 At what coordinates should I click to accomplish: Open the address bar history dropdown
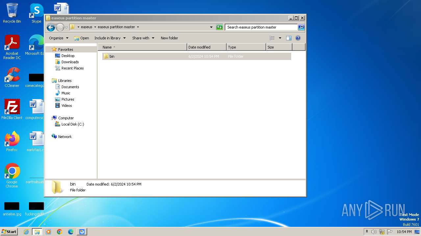[211, 27]
